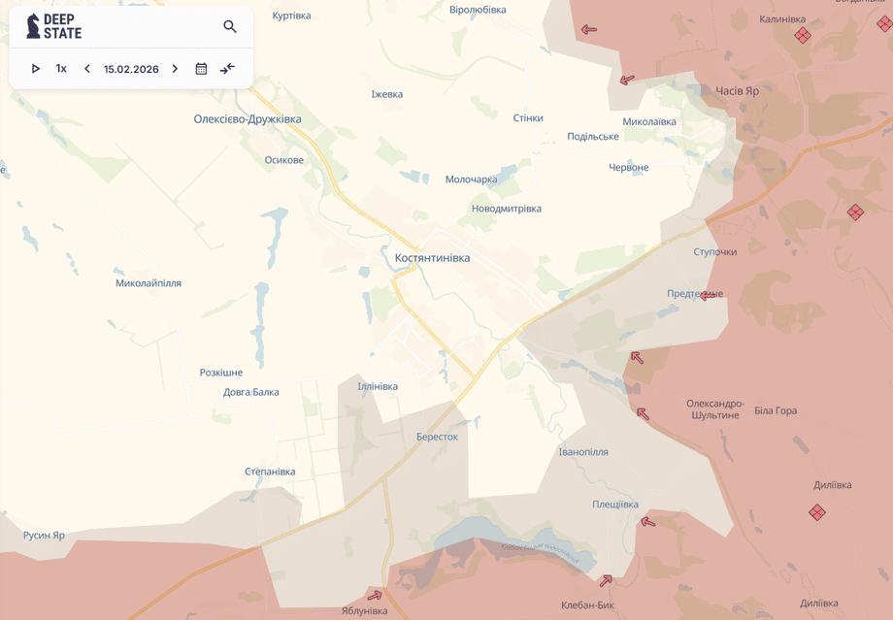The height and width of the screenshot is (620, 893).
Task: Click the DeepState chess knight logo
Action: point(34,26)
